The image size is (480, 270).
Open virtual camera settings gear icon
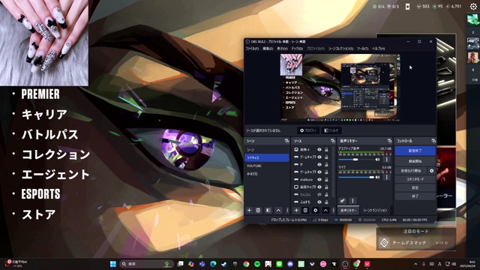pyautogui.click(x=432, y=171)
